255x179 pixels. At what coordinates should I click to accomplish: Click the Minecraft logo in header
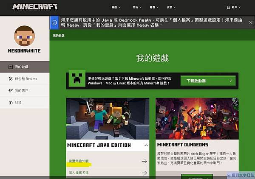[35, 7]
